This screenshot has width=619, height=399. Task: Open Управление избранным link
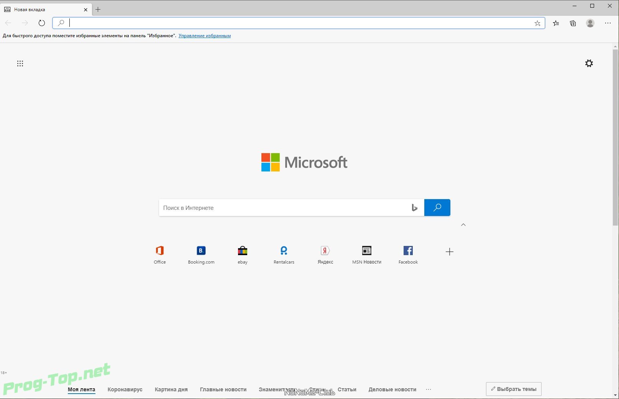click(x=205, y=36)
